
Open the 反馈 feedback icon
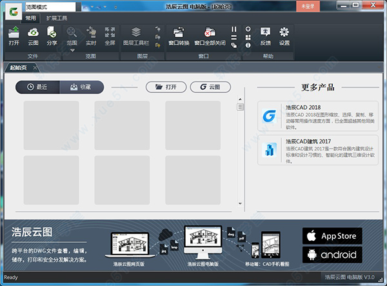click(x=265, y=36)
